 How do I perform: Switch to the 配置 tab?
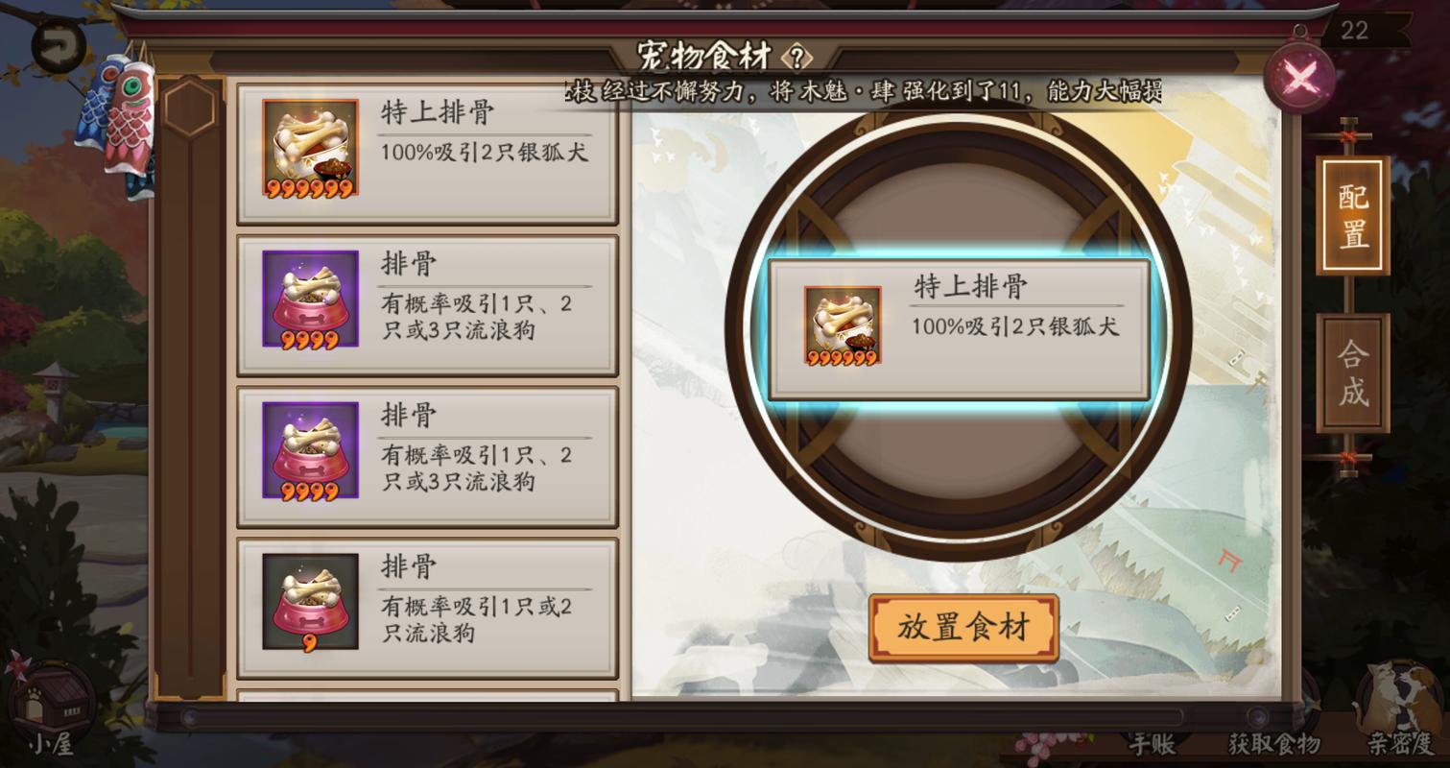tap(1353, 216)
